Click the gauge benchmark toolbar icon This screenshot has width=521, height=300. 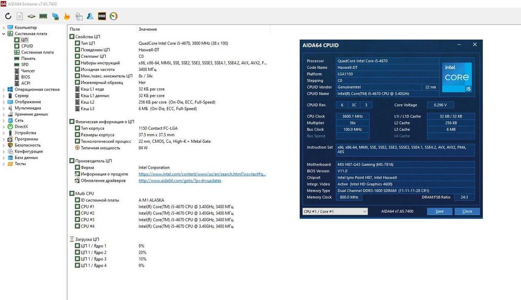114,16
